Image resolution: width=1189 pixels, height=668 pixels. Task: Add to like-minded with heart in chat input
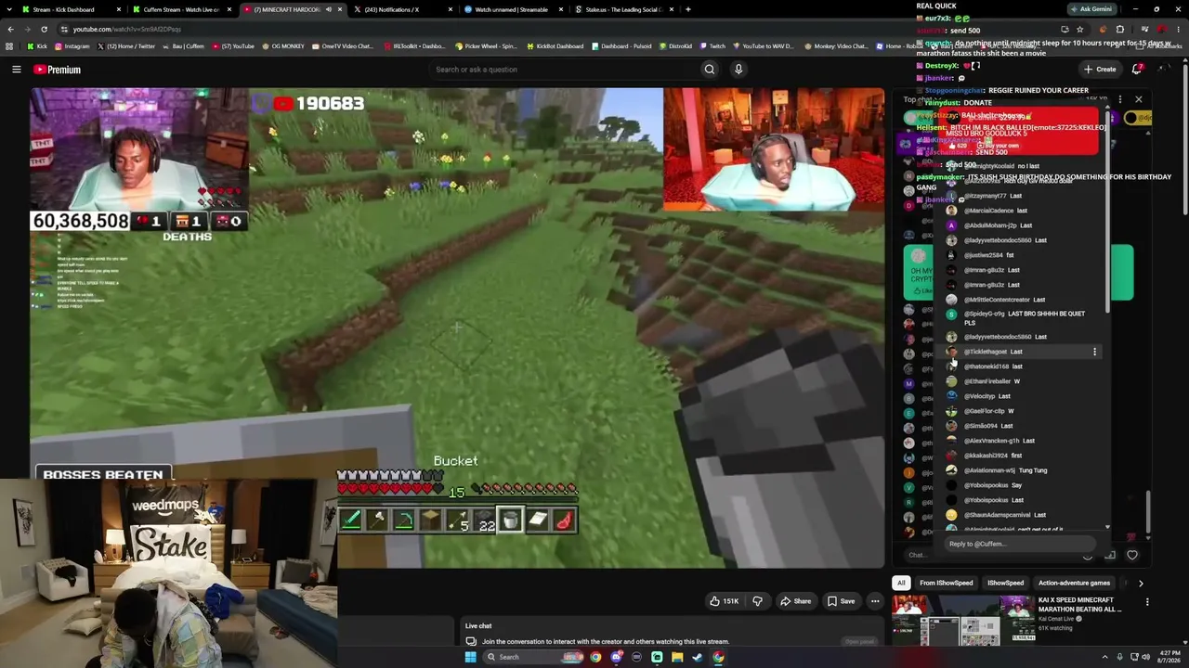click(x=1132, y=555)
